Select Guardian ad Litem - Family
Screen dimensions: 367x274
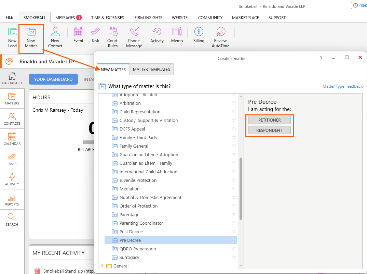[x=171, y=163]
